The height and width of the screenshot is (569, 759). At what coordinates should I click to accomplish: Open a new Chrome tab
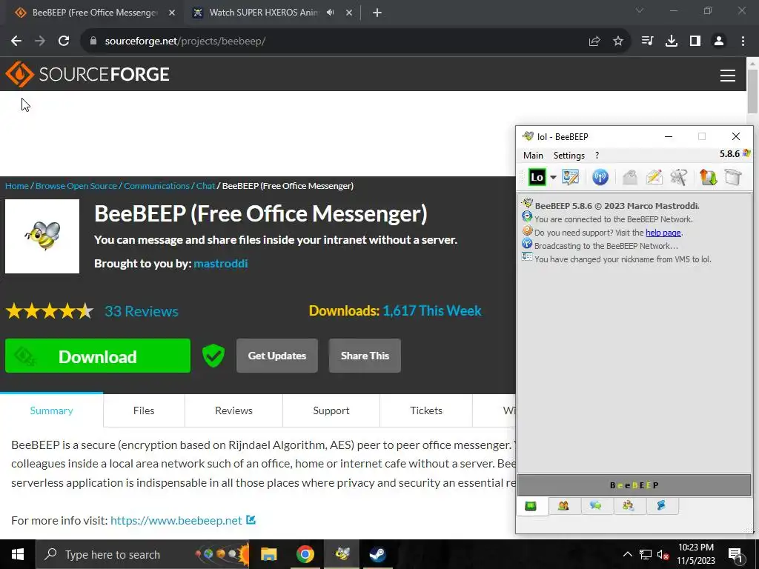pos(377,13)
